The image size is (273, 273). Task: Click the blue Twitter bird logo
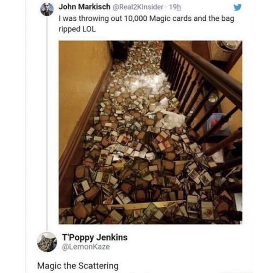(x=237, y=7)
